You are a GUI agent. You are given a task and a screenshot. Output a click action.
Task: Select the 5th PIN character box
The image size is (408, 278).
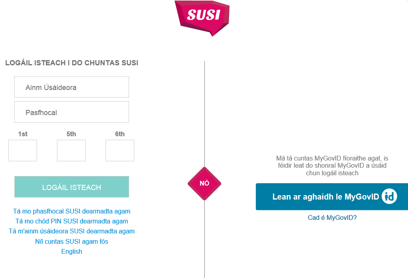click(71, 151)
